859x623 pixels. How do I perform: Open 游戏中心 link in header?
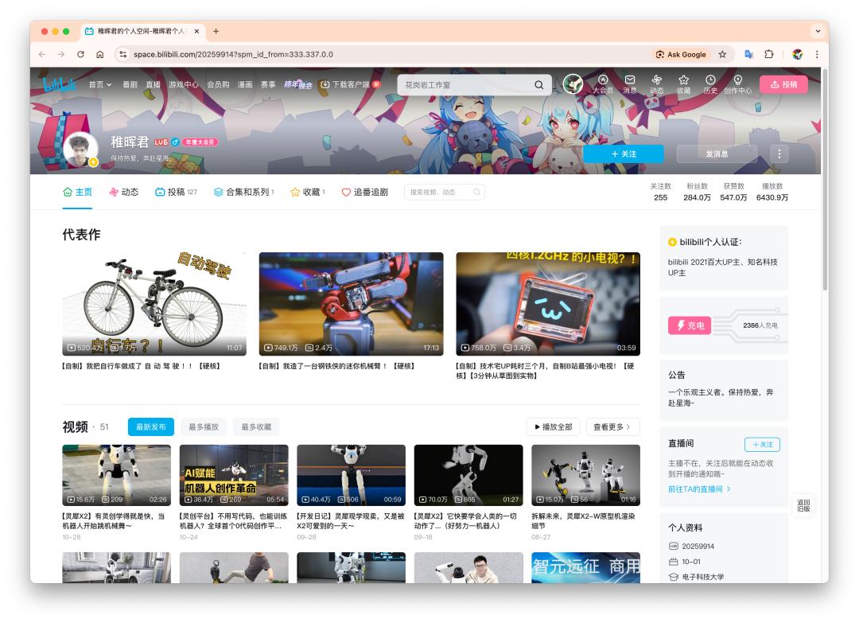click(184, 84)
